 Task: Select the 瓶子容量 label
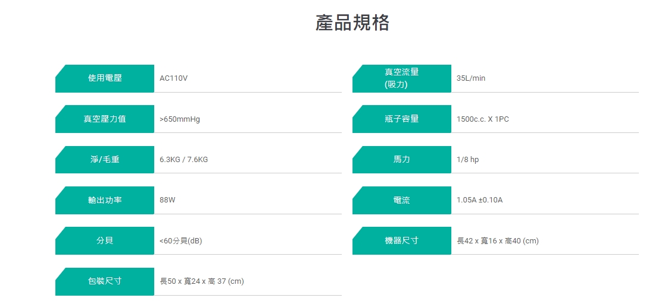[x=402, y=119]
